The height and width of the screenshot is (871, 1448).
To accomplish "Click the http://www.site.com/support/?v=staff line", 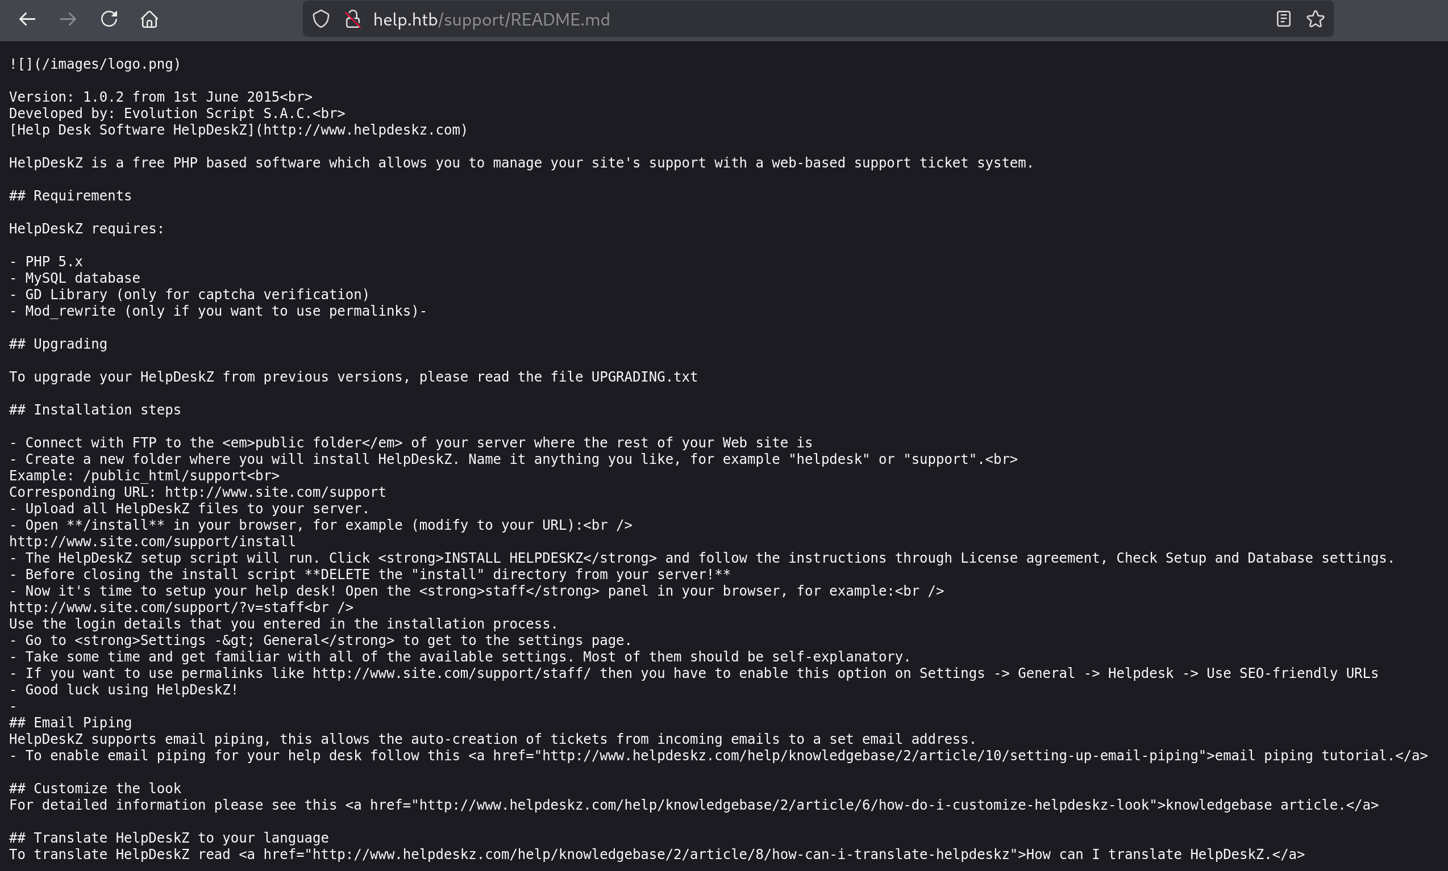I will pyautogui.click(x=181, y=606).
